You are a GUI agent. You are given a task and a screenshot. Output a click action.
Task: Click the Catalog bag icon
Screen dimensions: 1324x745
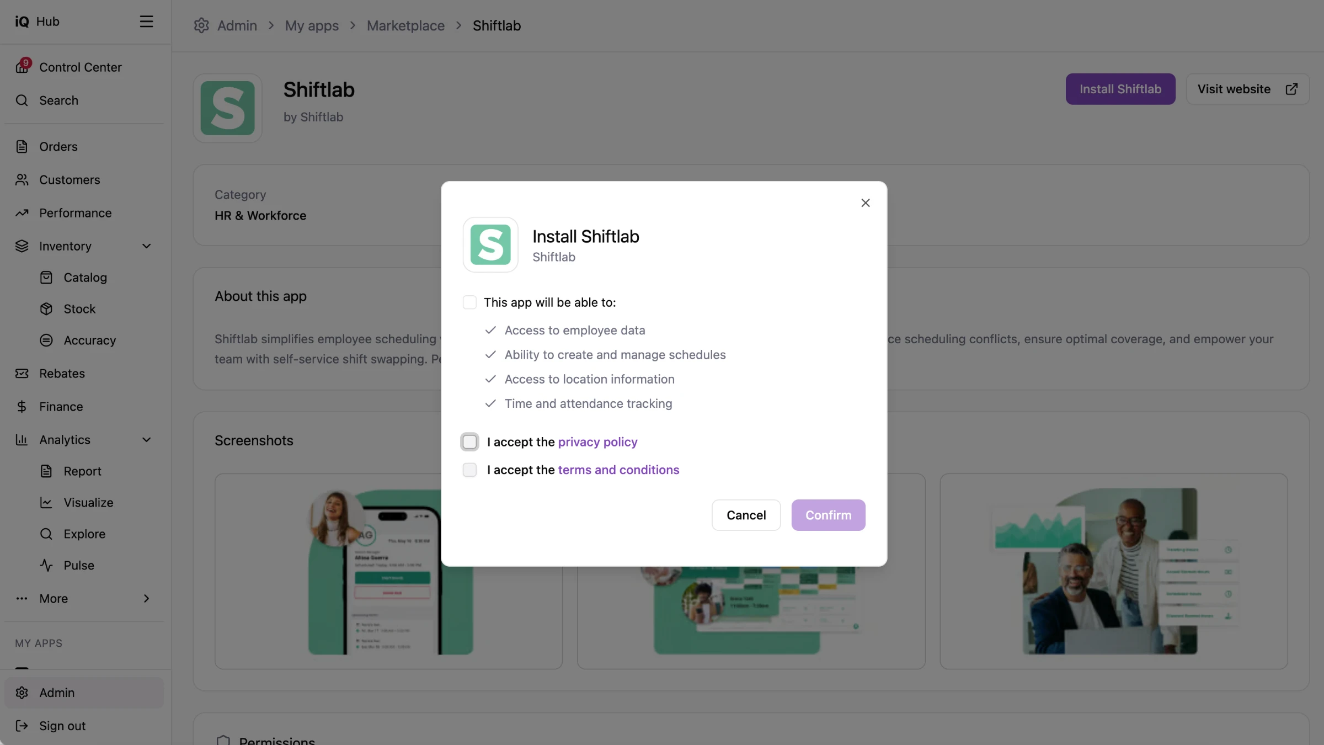pyautogui.click(x=46, y=278)
